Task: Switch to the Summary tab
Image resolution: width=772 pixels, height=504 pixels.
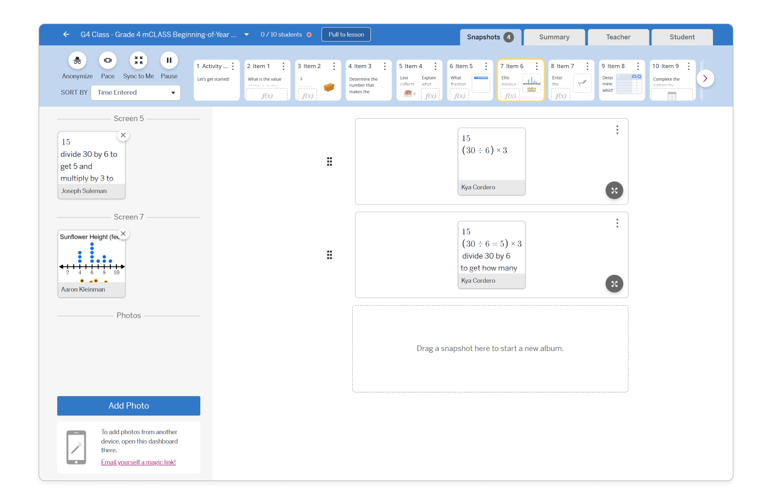Action: (554, 37)
